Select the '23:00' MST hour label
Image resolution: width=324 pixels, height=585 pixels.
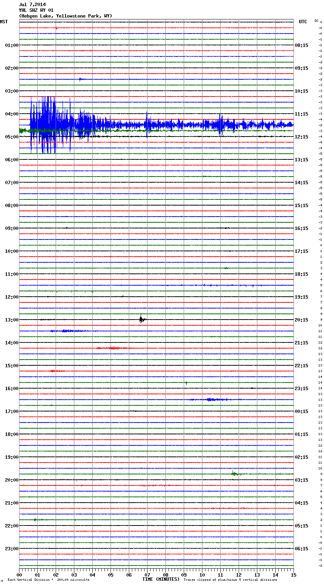(12, 549)
